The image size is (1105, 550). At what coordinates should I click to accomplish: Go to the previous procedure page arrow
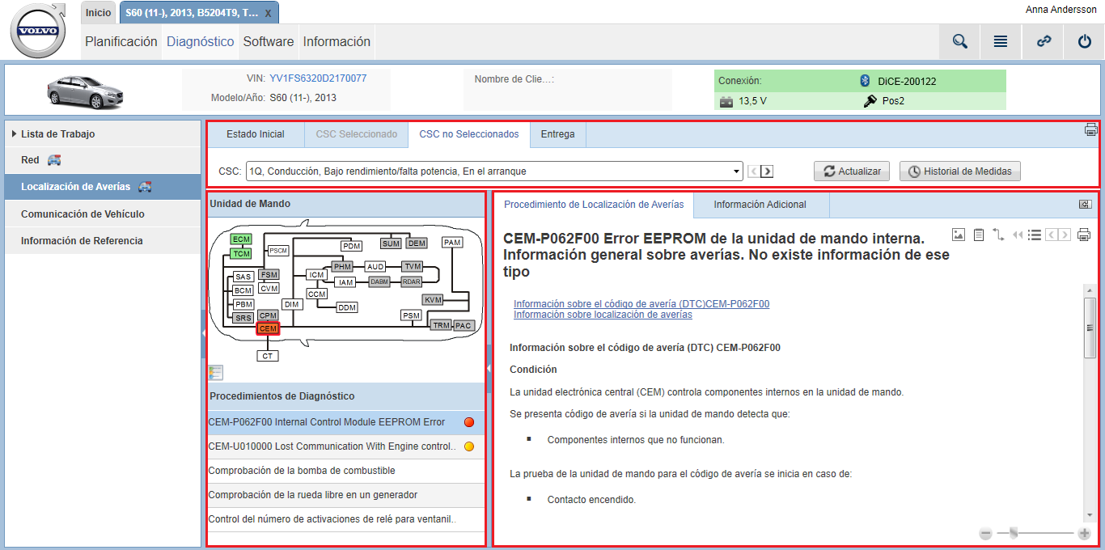(1052, 235)
